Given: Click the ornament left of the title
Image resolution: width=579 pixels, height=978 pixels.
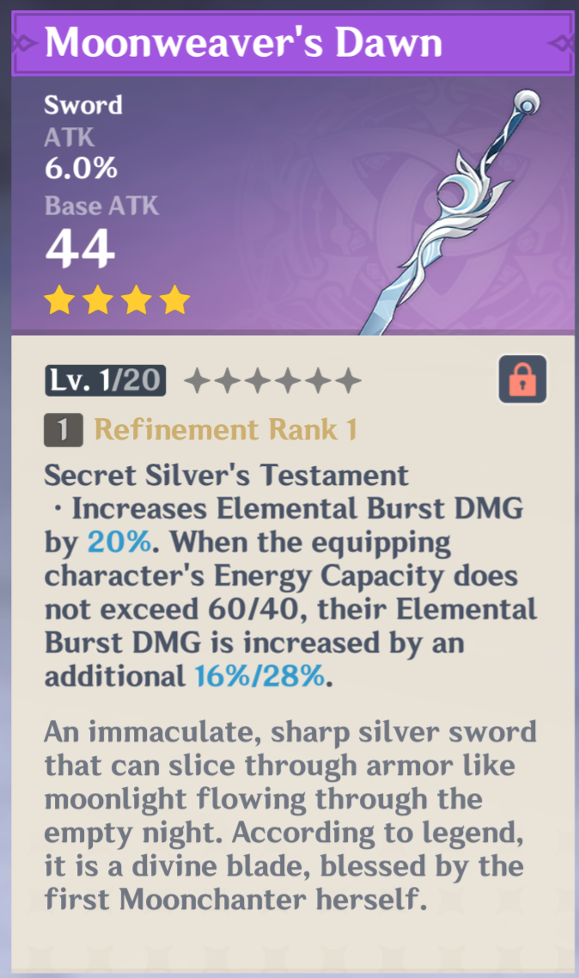Looking at the screenshot, I should (x=26, y=43).
